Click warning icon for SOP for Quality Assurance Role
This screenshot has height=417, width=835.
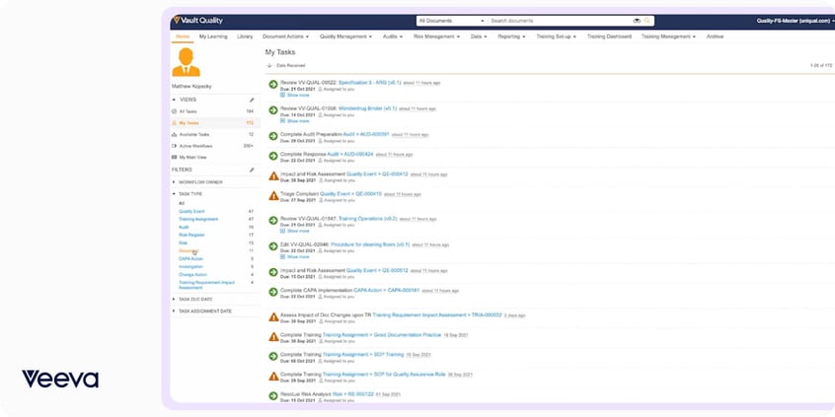273,376
